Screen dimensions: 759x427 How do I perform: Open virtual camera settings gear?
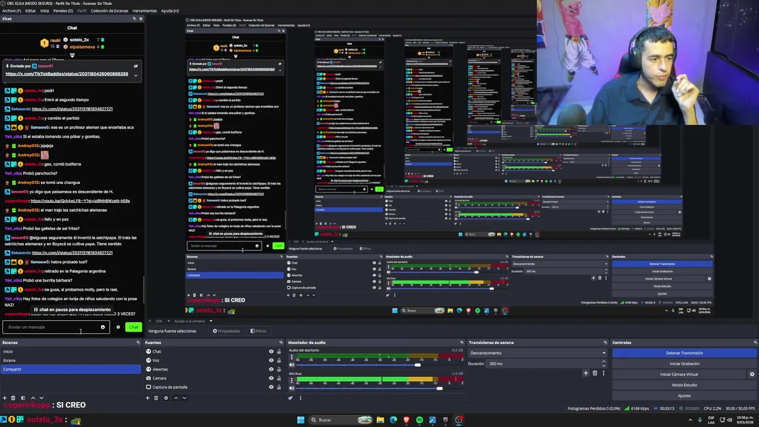click(x=752, y=374)
